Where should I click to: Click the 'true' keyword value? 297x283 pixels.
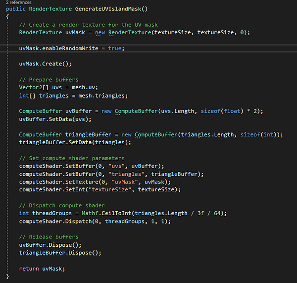(115, 48)
